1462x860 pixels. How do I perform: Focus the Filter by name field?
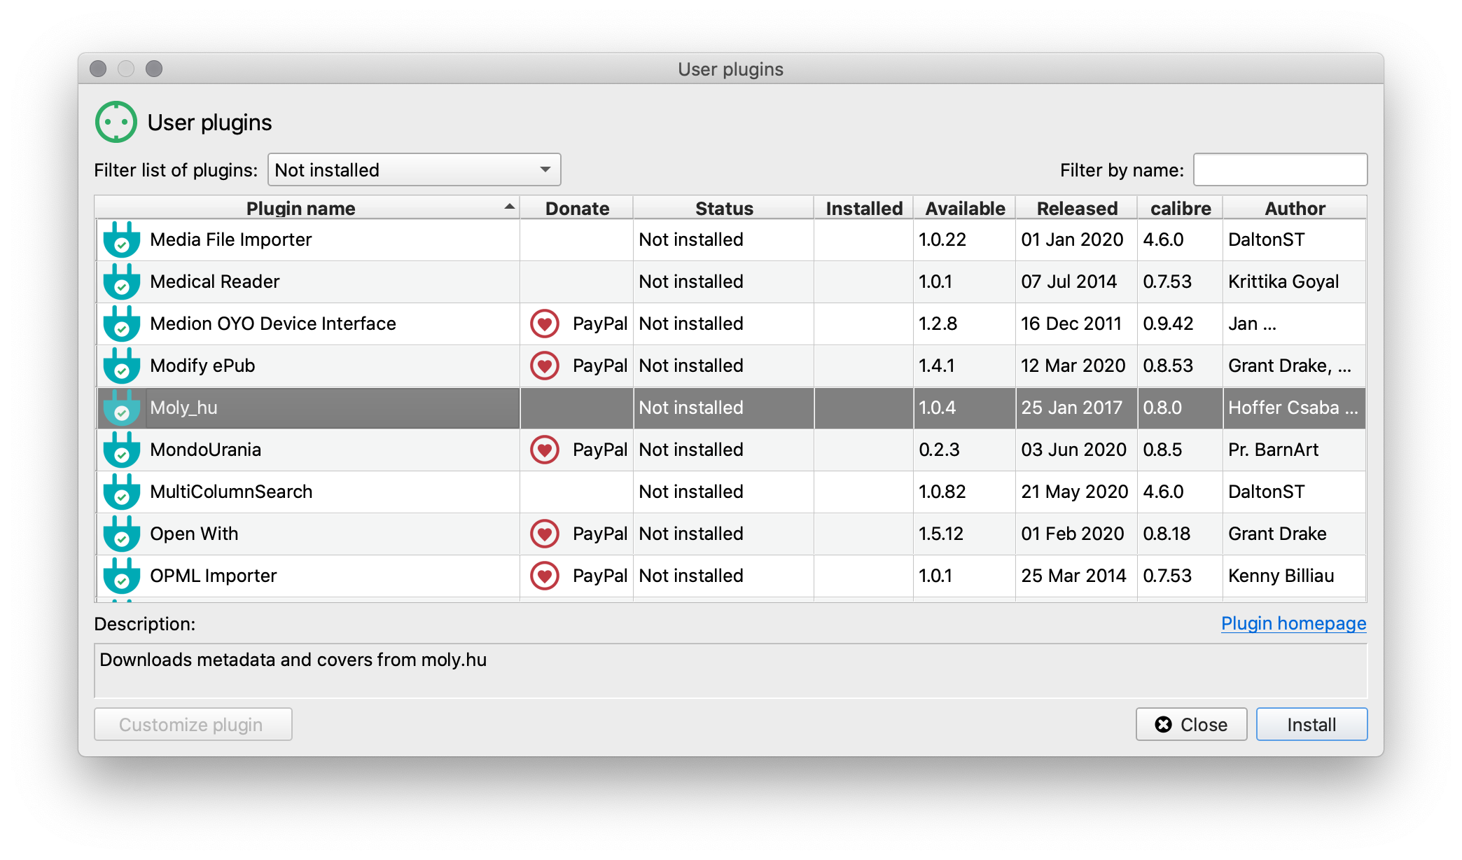(x=1280, y=170)
